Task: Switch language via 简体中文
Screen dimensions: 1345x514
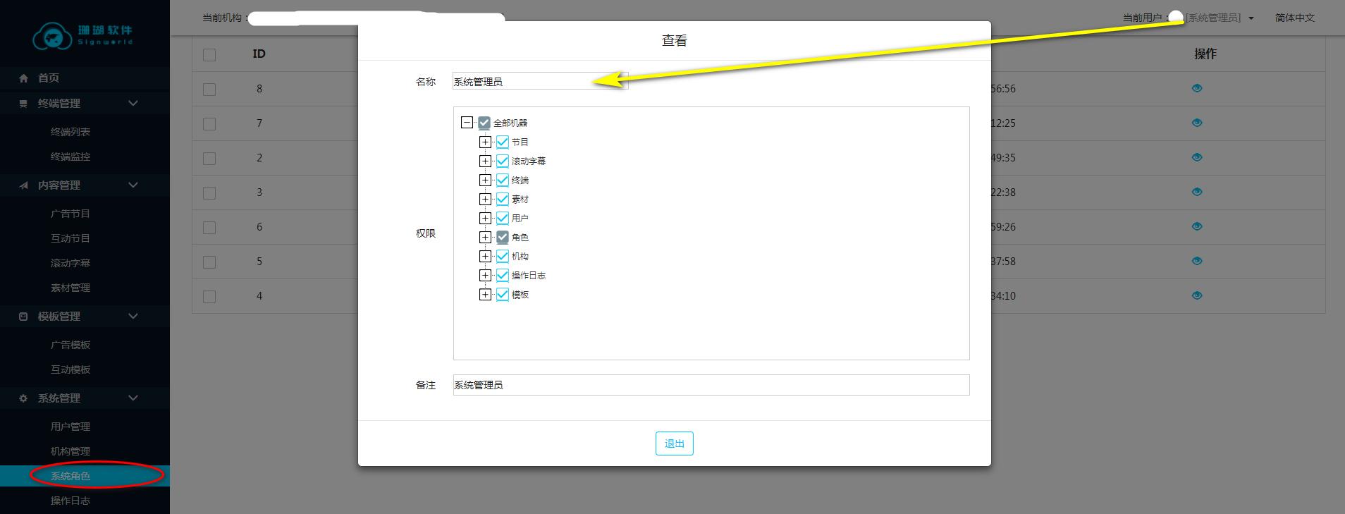Action: [1295, 18]
